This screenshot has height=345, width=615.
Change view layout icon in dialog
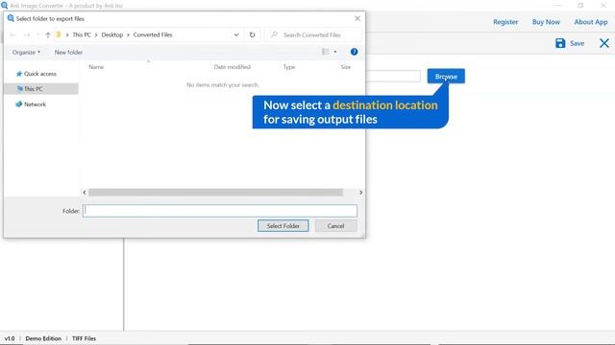325,52
